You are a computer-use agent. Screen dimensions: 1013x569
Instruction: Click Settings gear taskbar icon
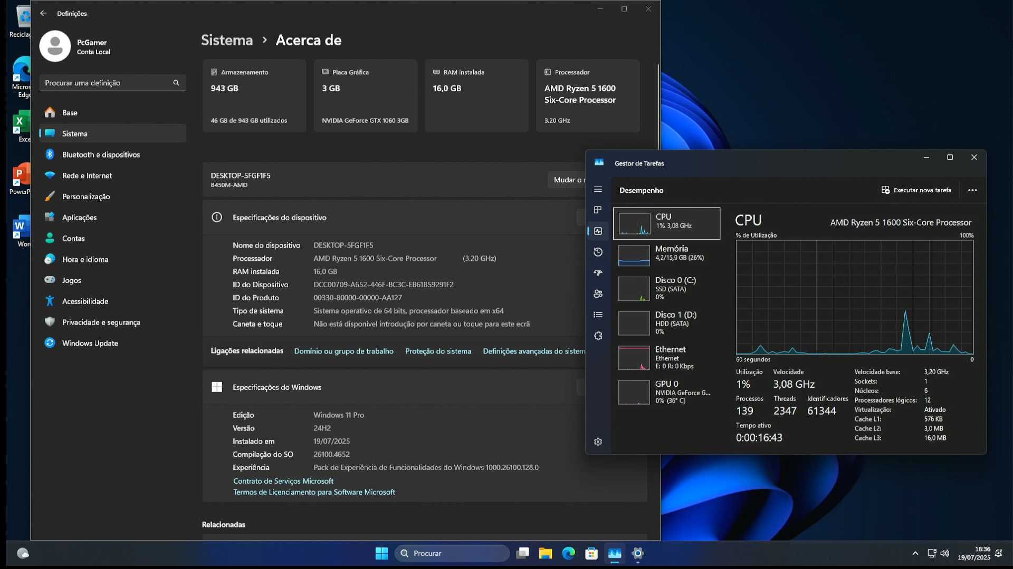coord(638,553)
